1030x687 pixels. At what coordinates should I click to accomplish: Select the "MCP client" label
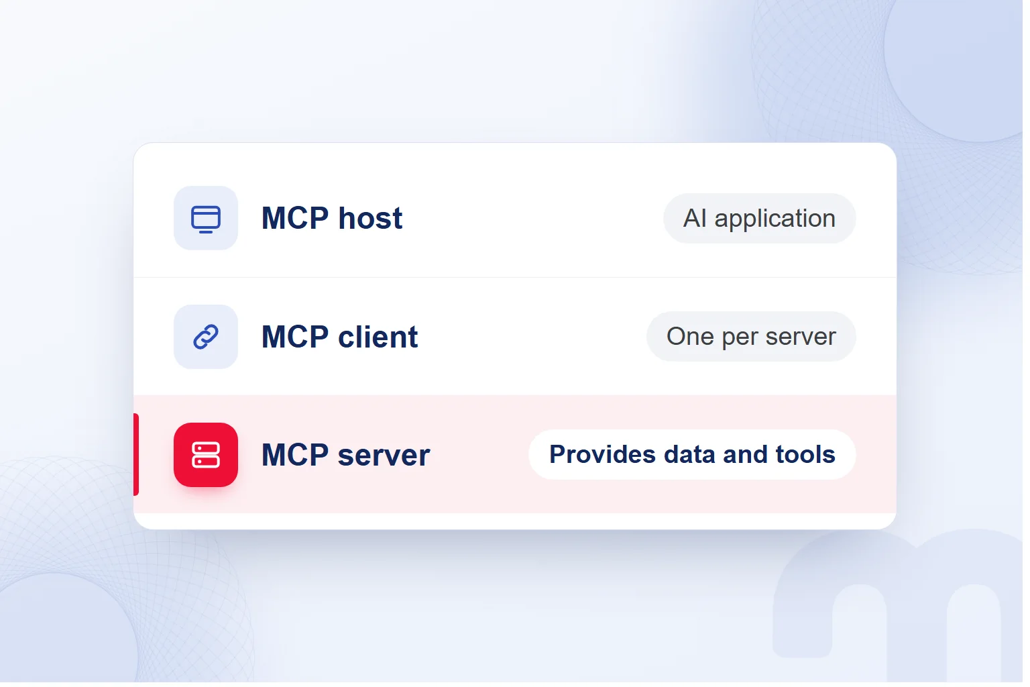339,337
